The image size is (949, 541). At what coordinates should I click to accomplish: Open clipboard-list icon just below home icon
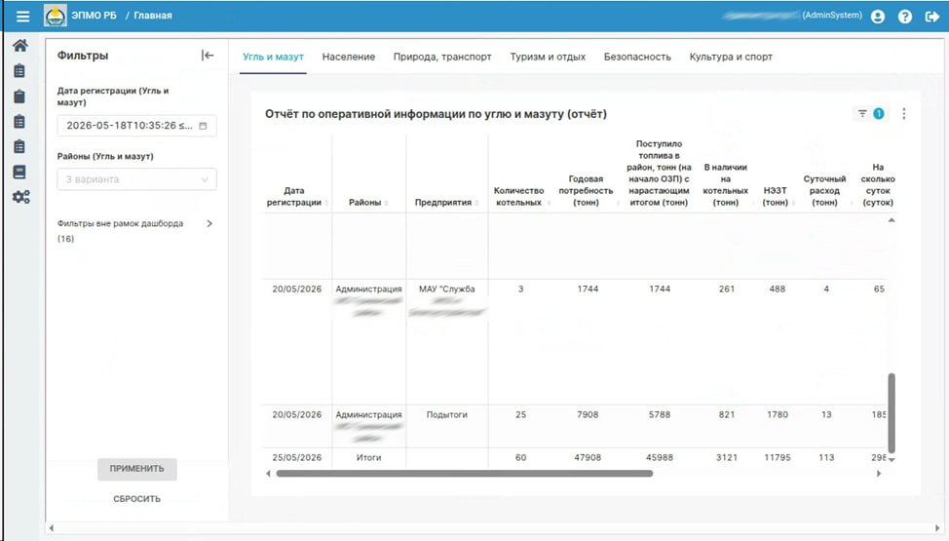coord(19,71)
